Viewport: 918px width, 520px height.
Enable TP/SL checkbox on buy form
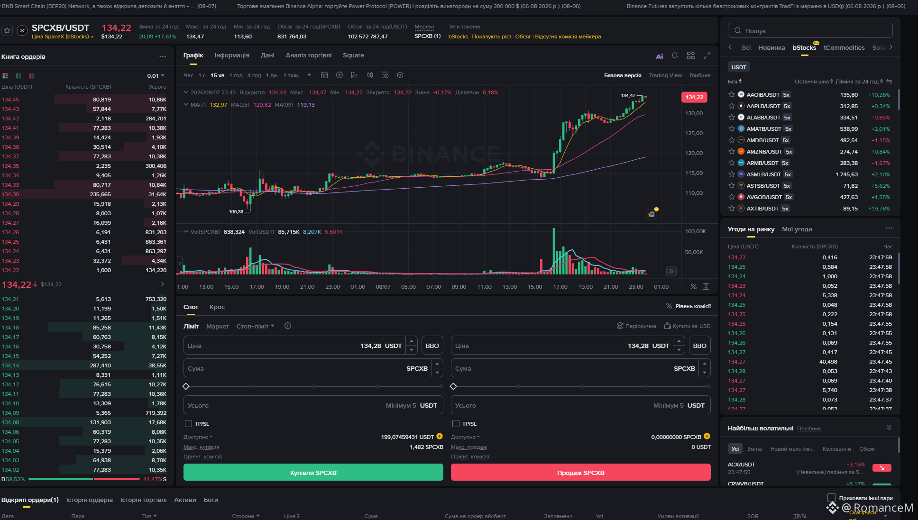[188, 424]
